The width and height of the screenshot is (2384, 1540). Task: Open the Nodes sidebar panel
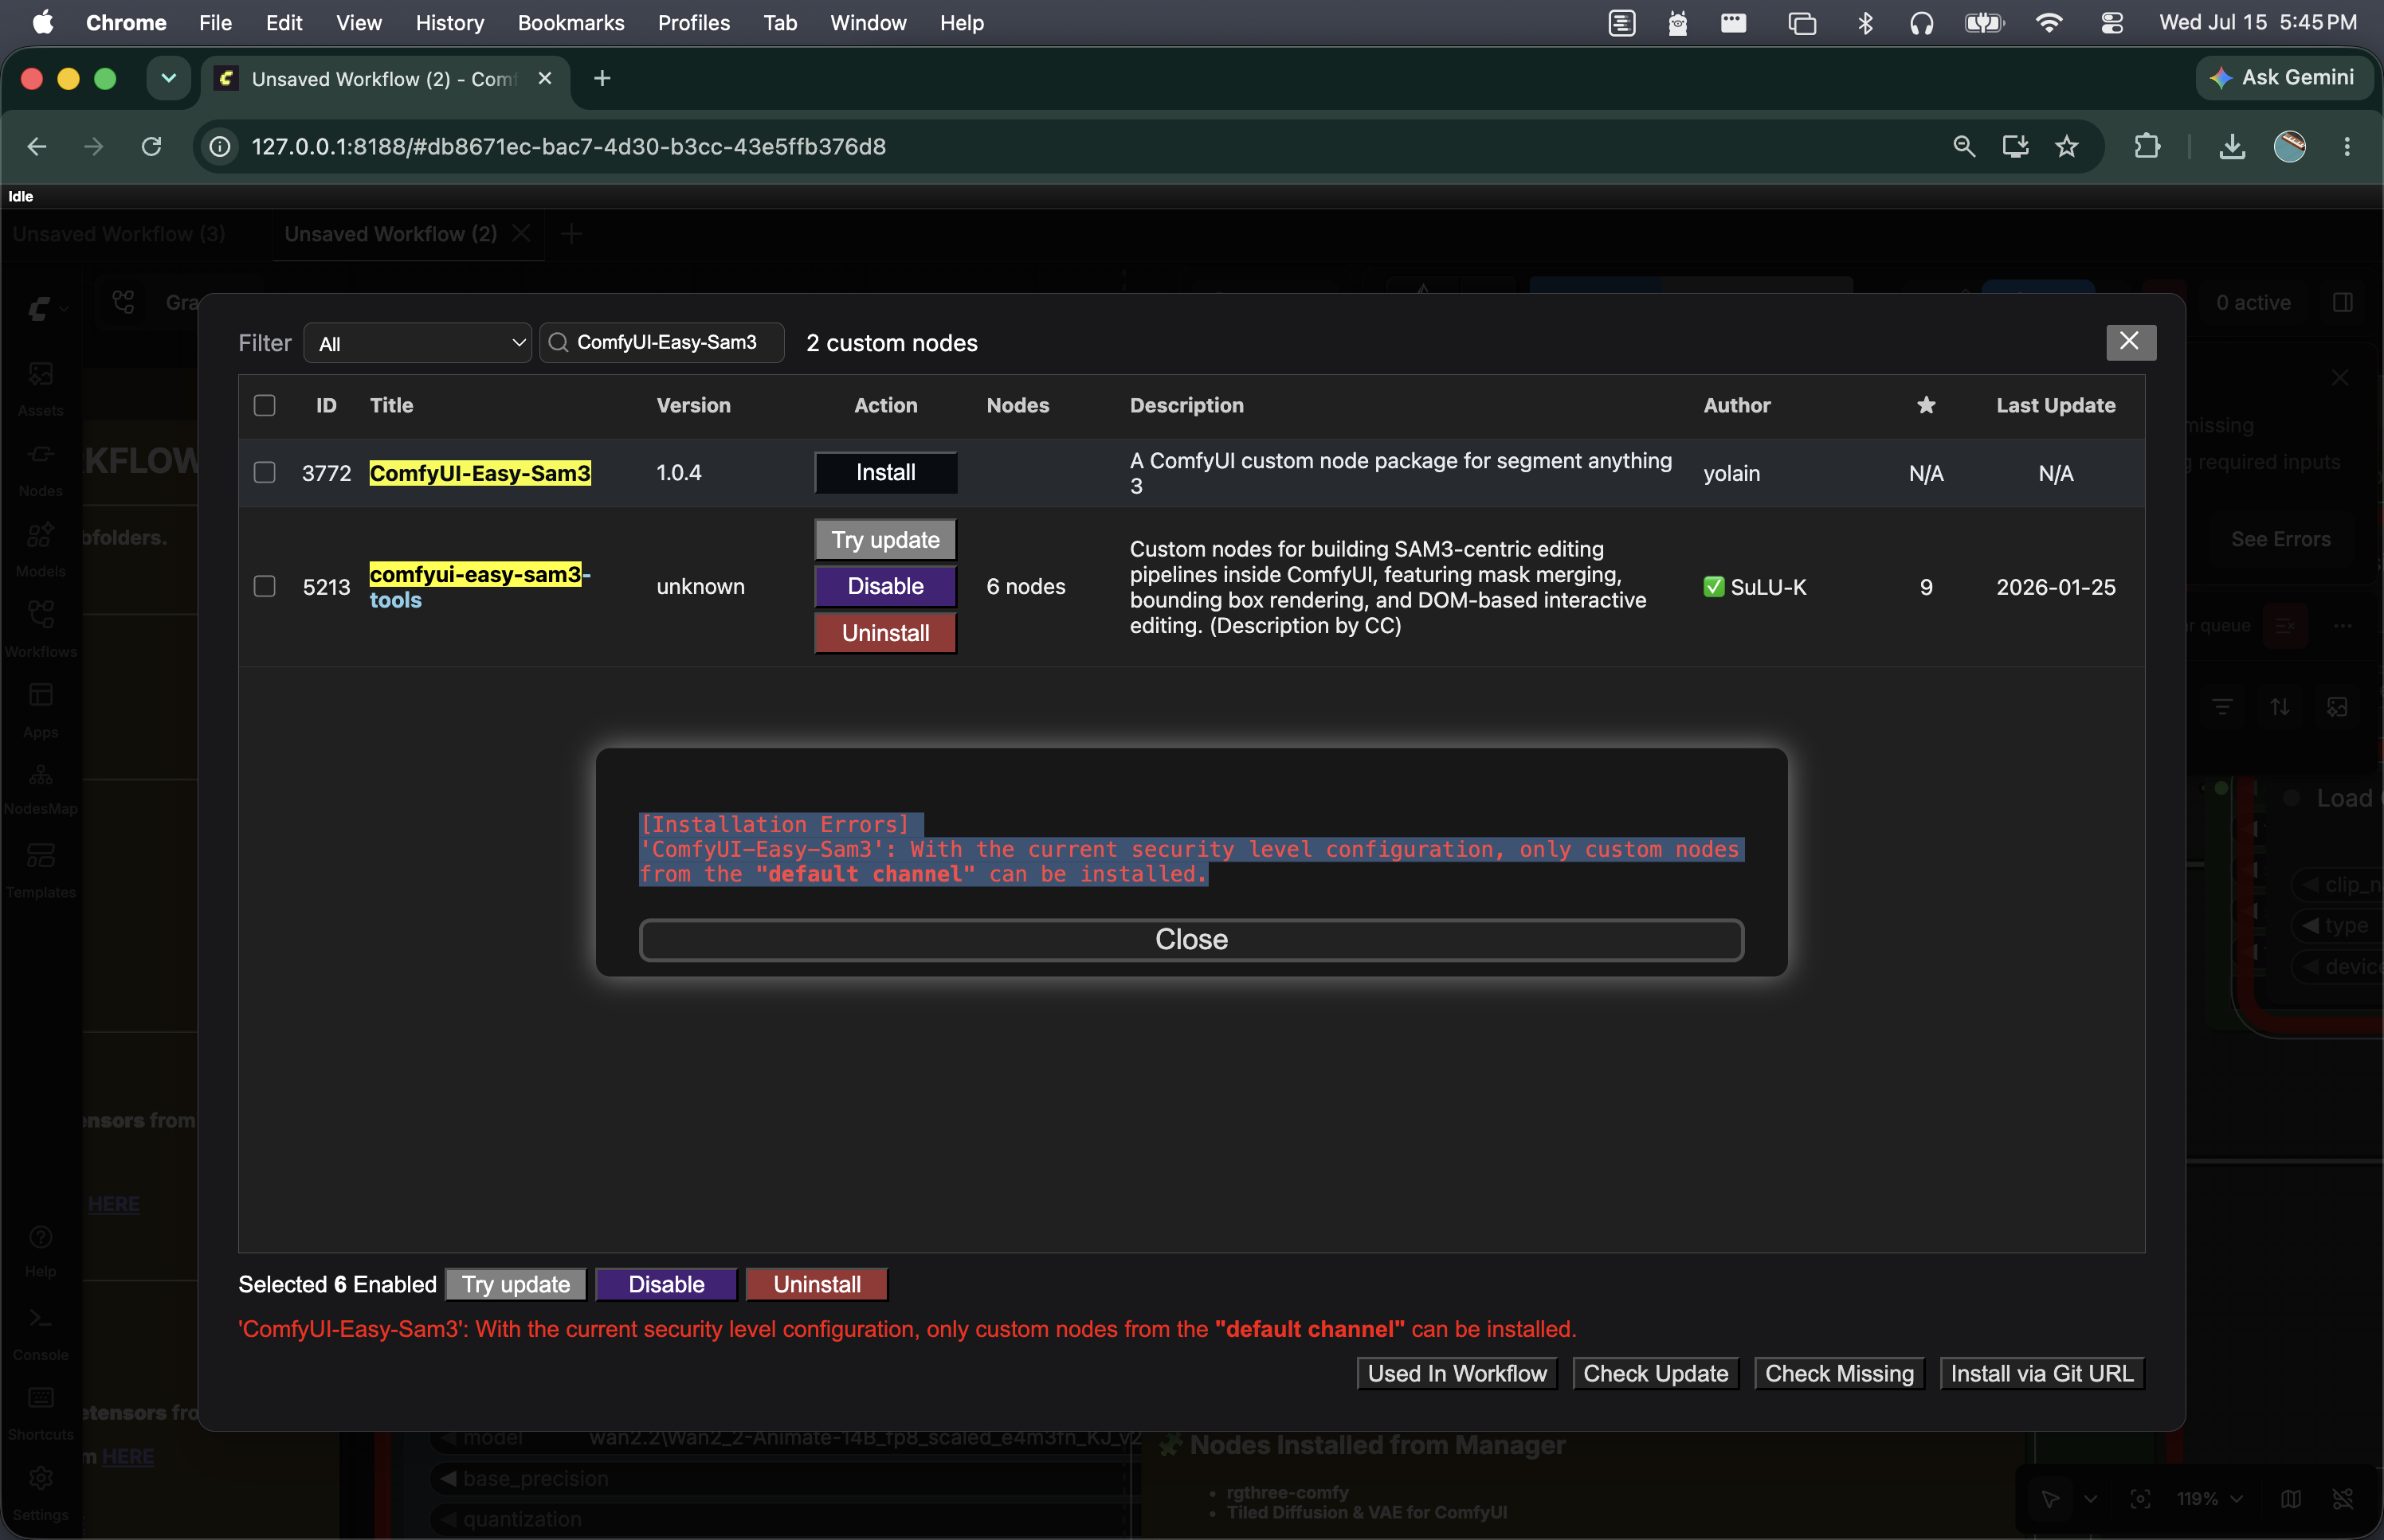tap(40, 469)
